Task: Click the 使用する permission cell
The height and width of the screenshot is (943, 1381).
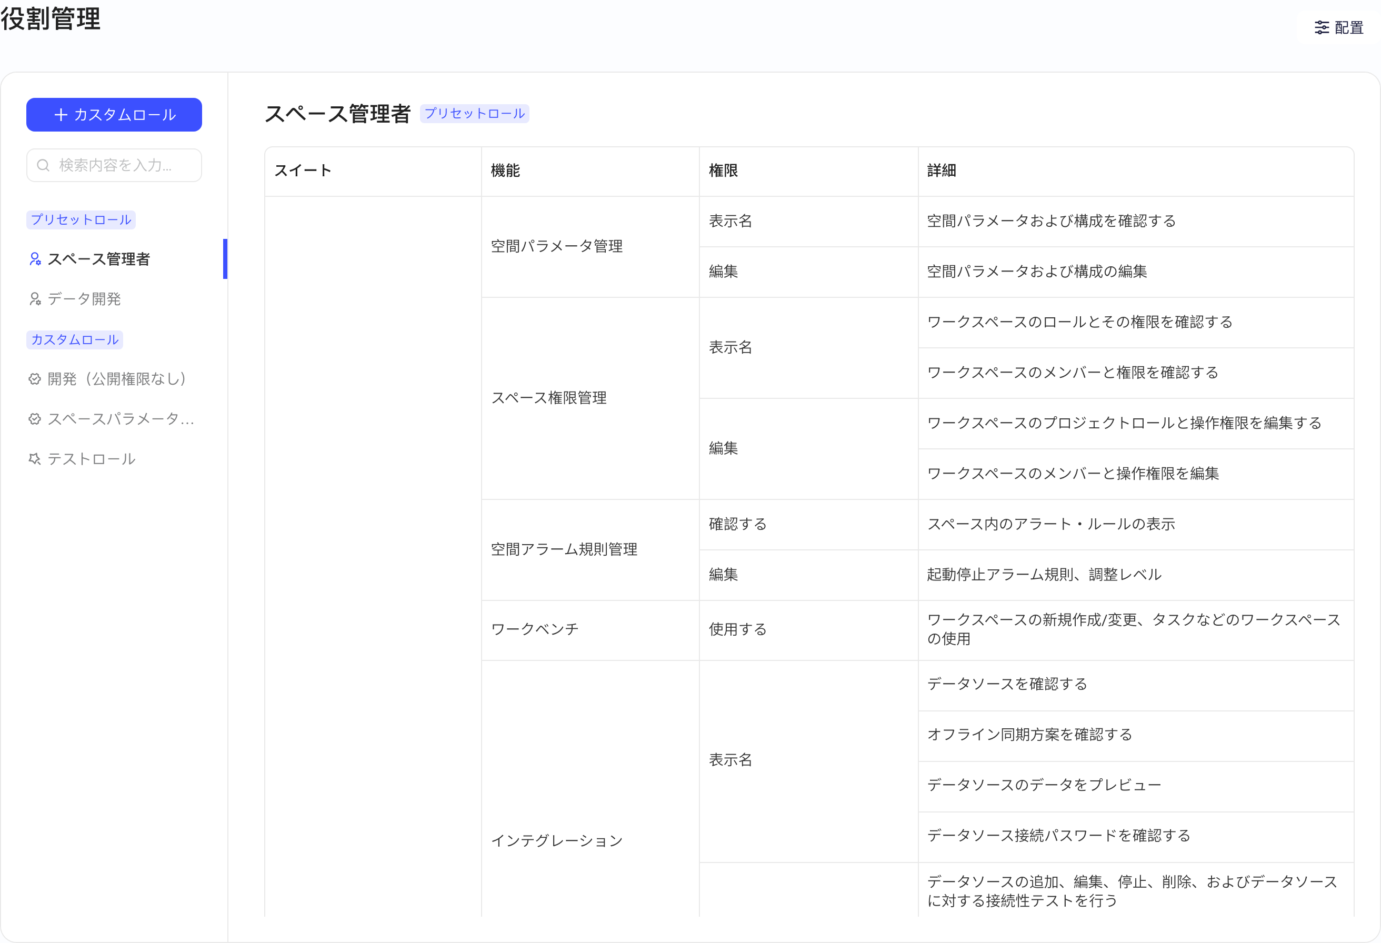Action: coord(809,630)
